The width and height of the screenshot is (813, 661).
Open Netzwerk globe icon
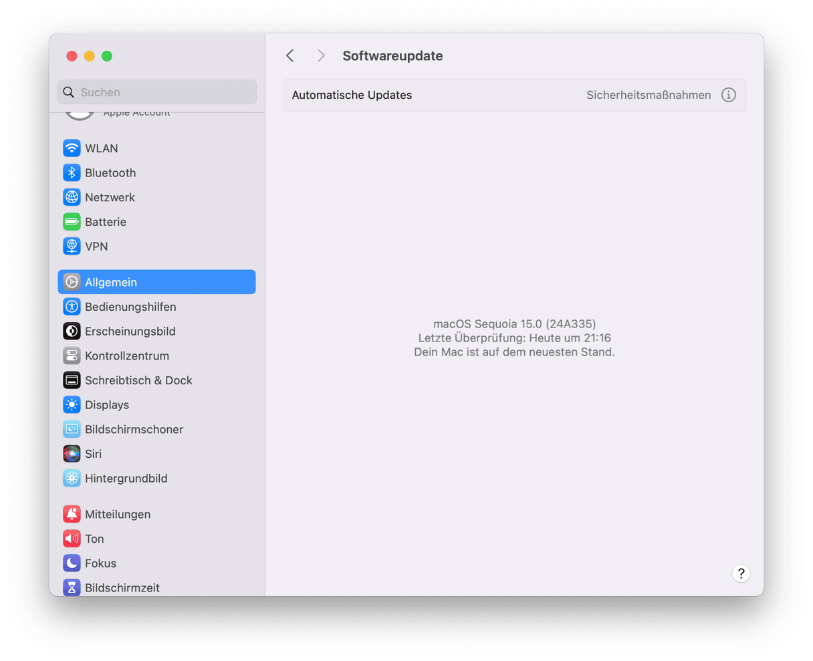(72, 197)
